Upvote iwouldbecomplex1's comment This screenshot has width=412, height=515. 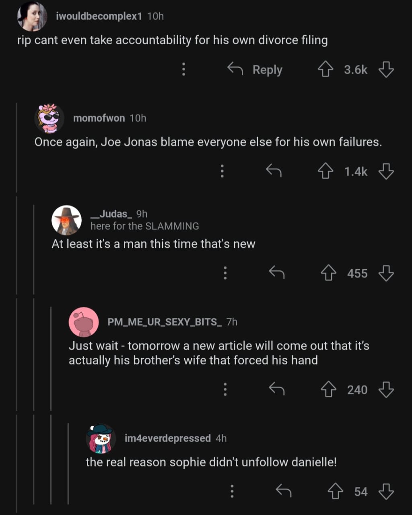click(x=325, y=70)
